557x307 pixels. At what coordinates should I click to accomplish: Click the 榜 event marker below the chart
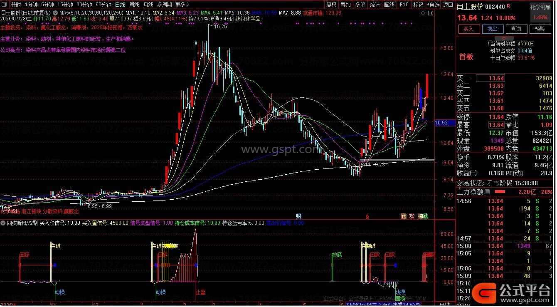click(420, 216)
